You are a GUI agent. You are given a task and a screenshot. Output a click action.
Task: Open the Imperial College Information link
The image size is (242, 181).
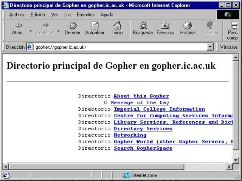click(x=160, y=109)
